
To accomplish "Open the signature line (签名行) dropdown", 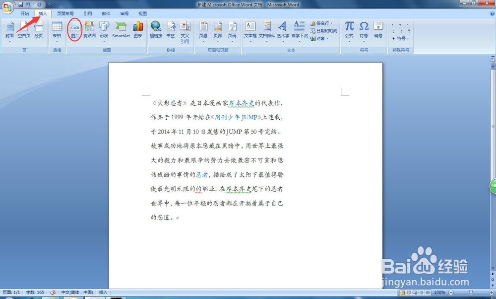I will (321, 23).
